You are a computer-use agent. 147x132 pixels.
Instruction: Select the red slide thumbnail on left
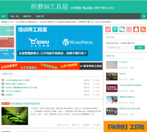(x=7, y=42)
